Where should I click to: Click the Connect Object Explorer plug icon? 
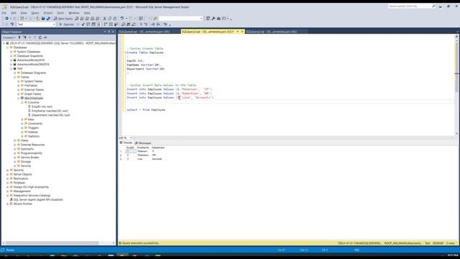click(19, 37)
